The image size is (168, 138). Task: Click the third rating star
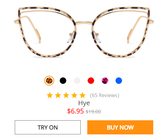click(66, 95)
